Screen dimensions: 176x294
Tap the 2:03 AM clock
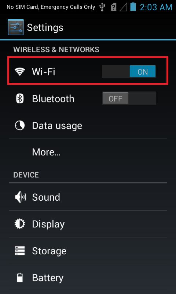click(156, 7)
